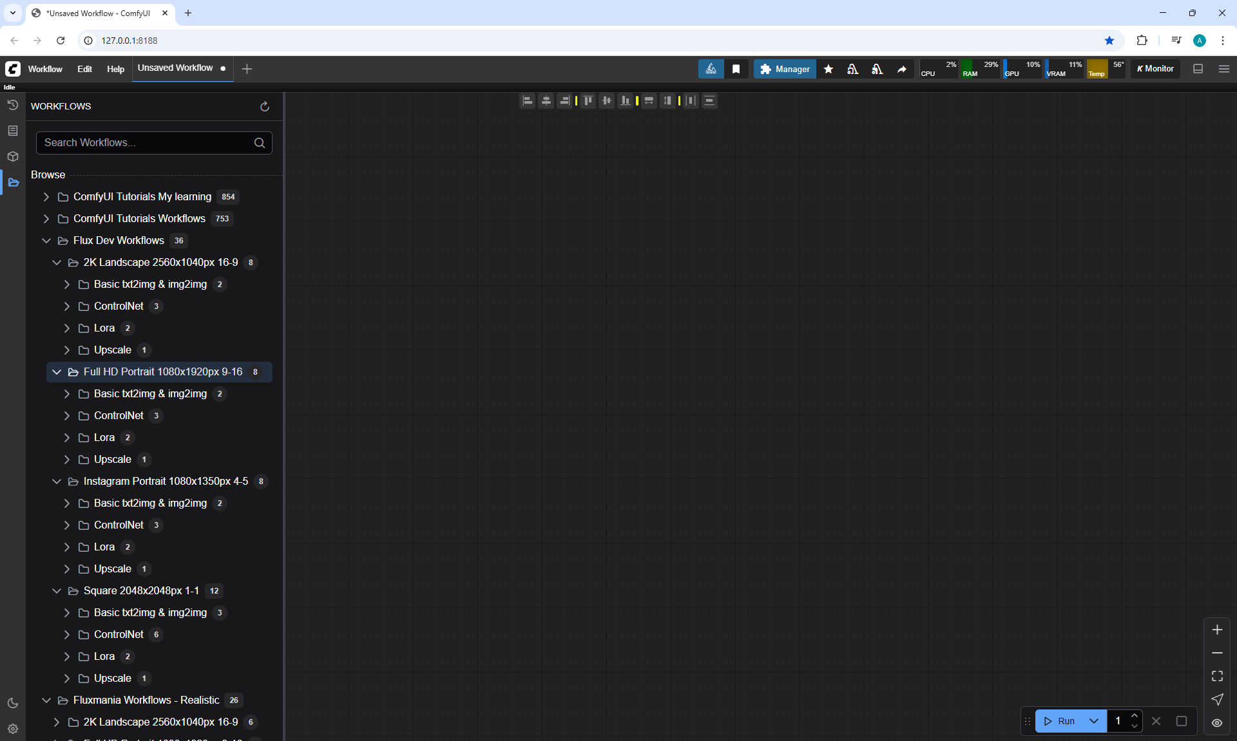Refresh the workflows list

click(x=264, y=106)
